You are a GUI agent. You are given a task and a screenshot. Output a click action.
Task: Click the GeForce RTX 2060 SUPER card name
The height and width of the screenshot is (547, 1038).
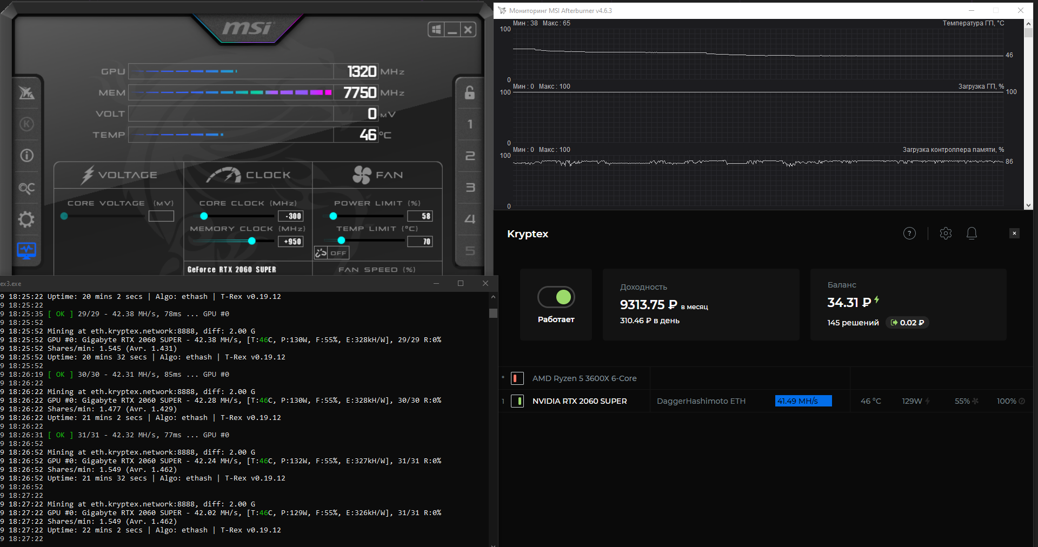tap(231, 269)
